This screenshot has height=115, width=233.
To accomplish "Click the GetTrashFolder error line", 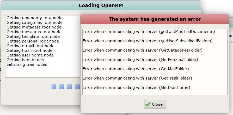I will pos(137,78).
